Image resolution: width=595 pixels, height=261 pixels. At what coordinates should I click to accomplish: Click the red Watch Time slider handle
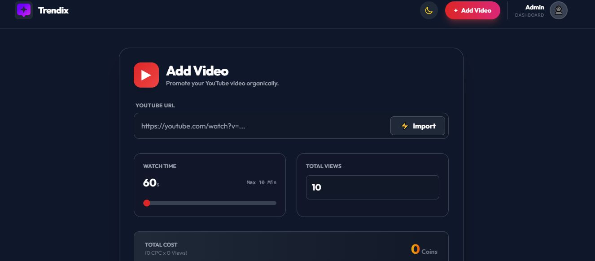(x=146, y=203)
